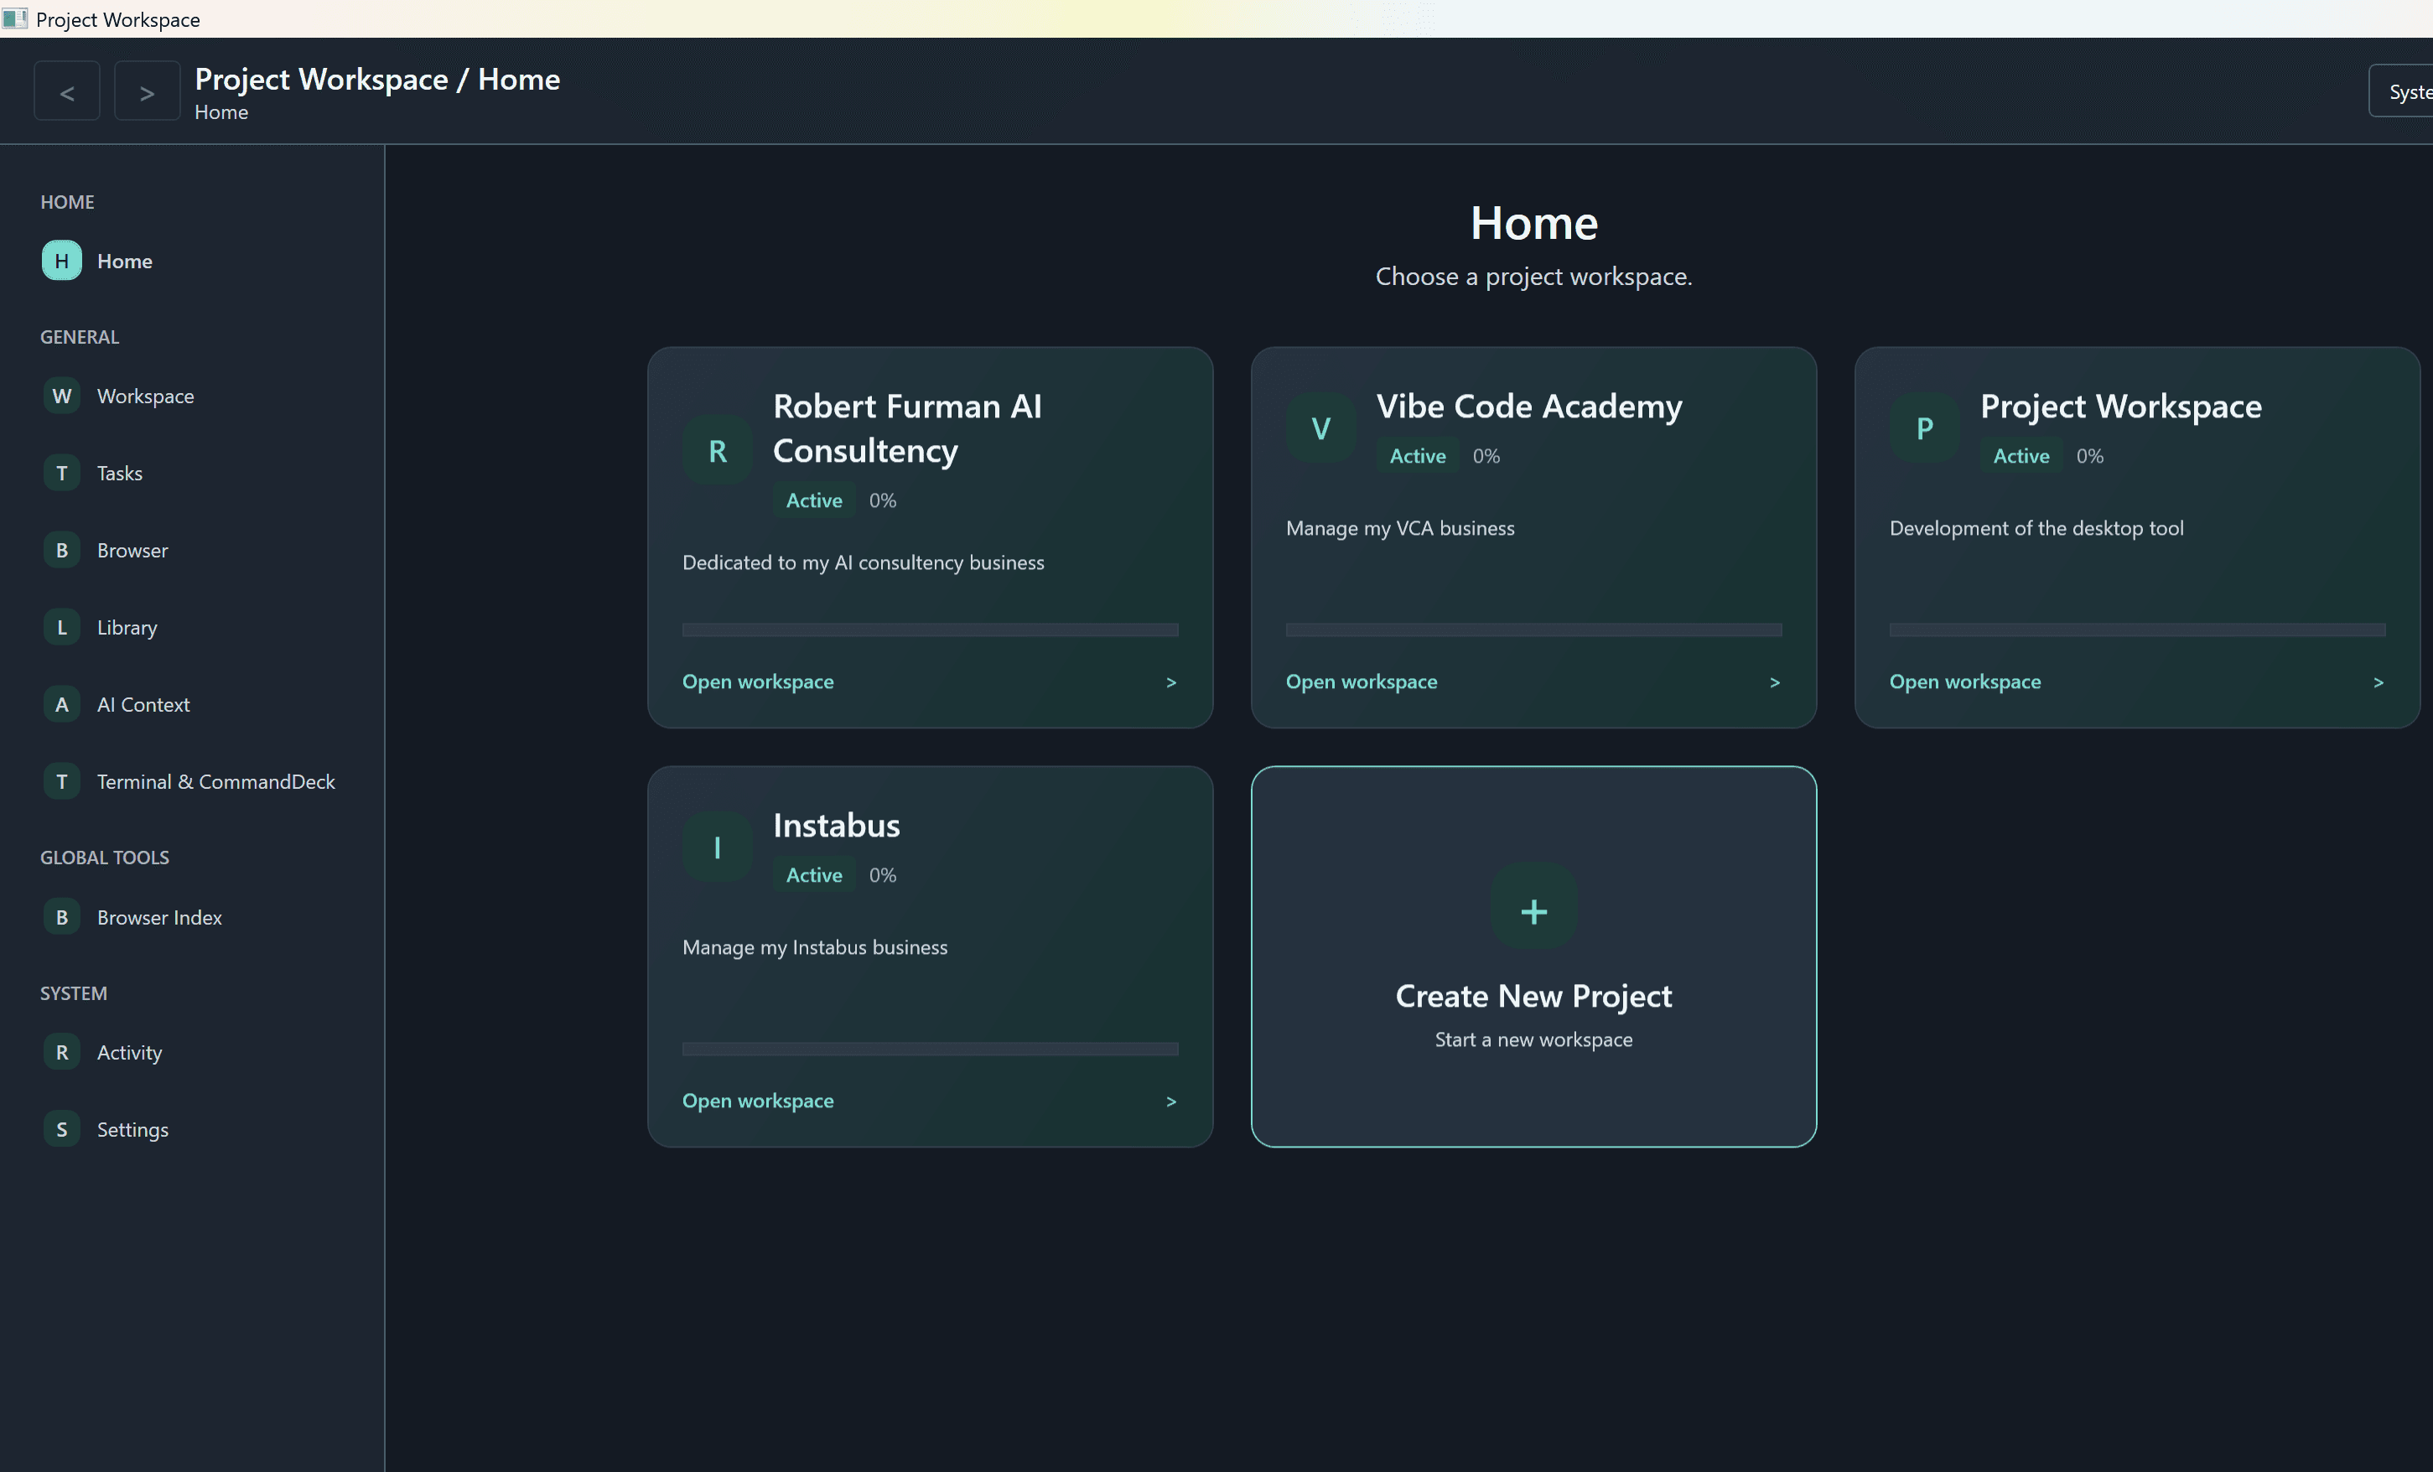Viewport: 2433px width, 1472px height.
Task: Click the B icon for Browser Index
Action: point(61,917)
